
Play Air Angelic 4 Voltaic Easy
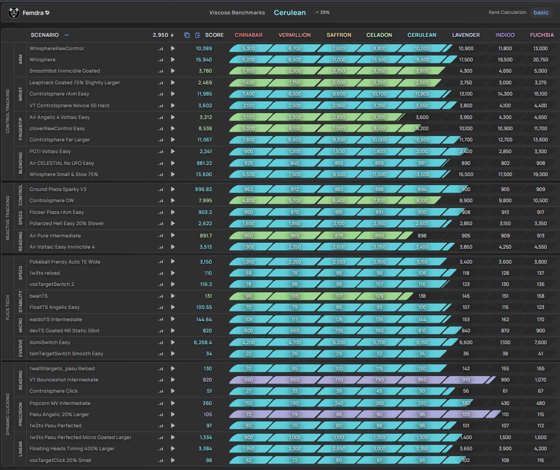click(x=173, y=117)
